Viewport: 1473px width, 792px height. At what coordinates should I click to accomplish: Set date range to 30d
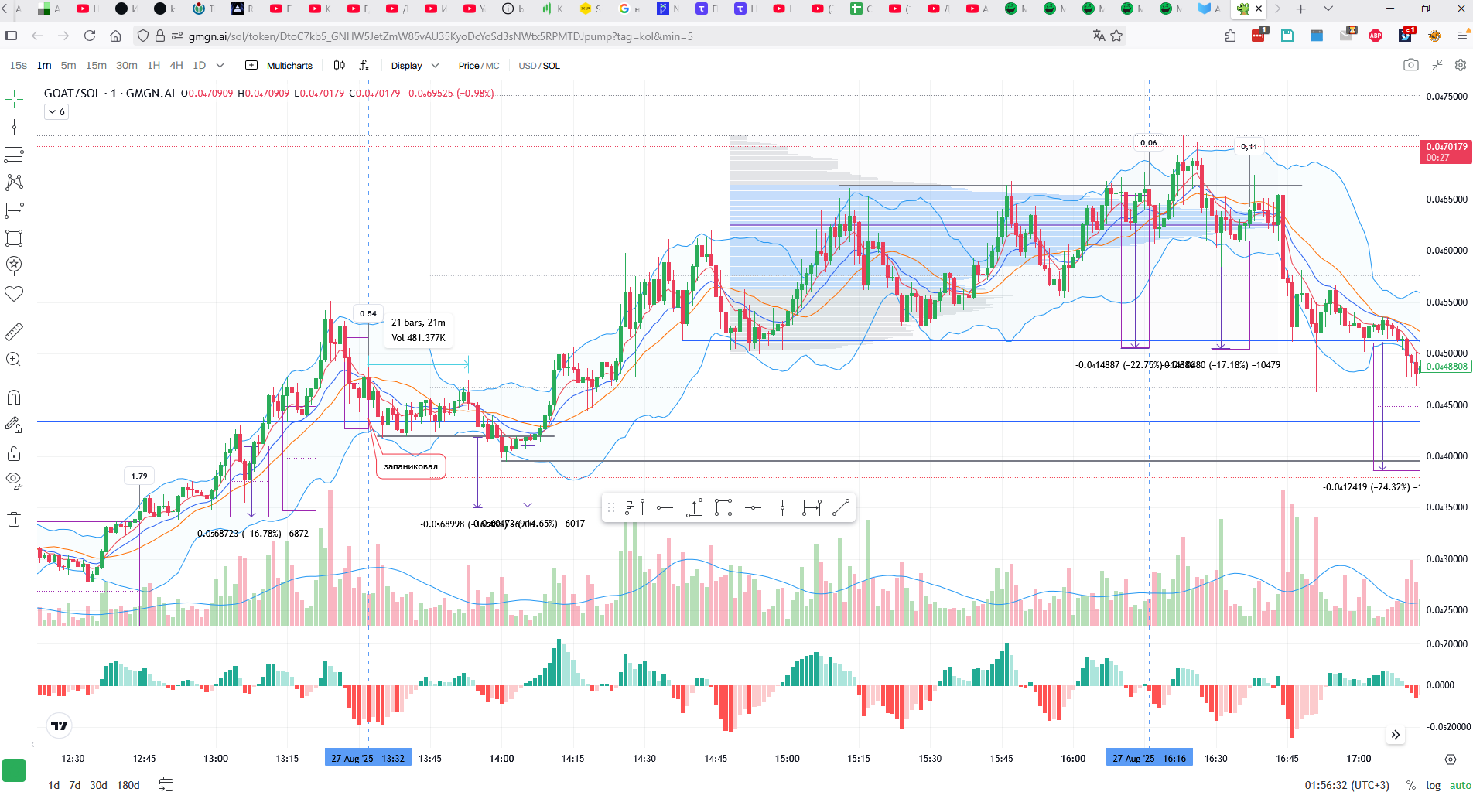[98, 785]
